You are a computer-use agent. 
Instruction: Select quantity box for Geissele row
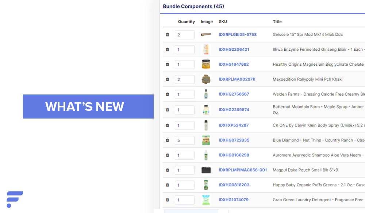click(185, 35)
